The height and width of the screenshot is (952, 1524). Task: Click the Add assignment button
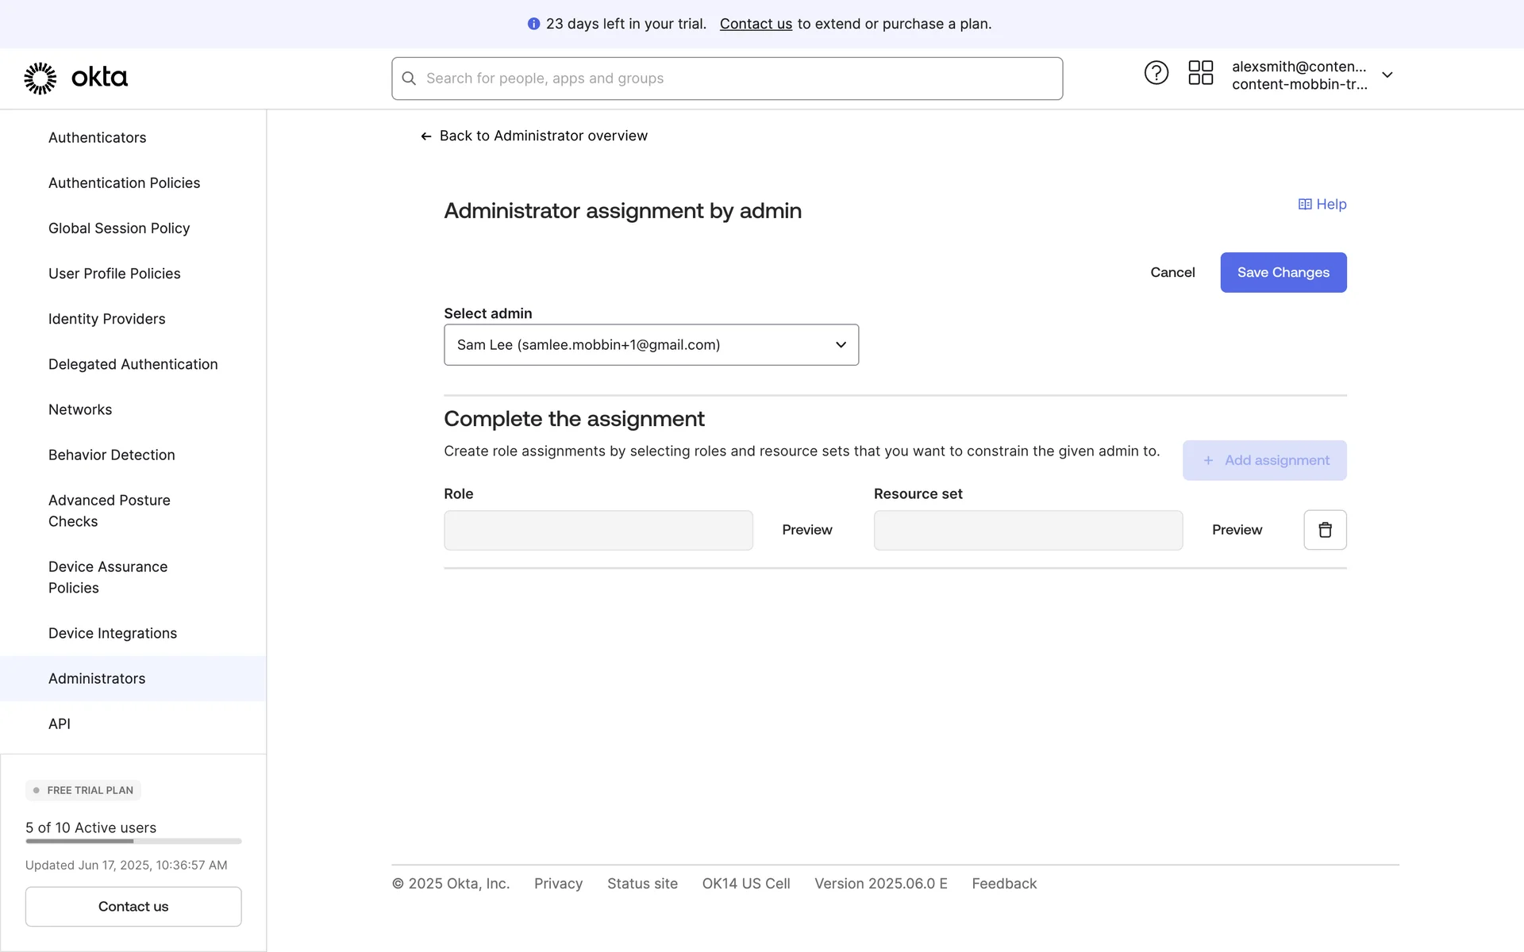coord(1264,460)
